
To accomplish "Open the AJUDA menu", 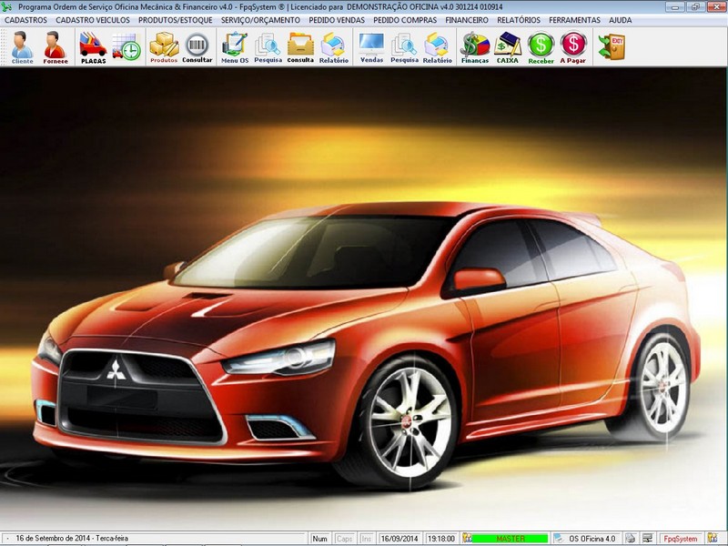I will (621, 20).
